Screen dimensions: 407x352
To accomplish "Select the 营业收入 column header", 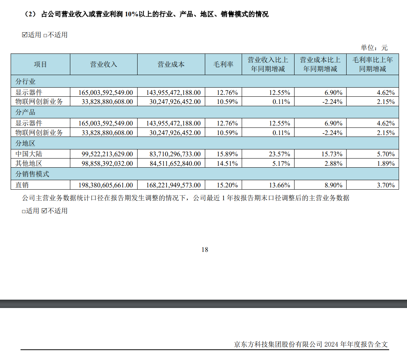I will coord(104,64).
